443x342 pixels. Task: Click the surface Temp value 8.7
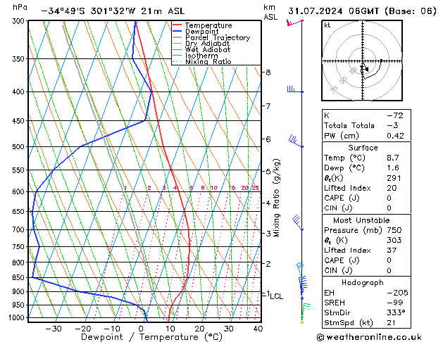tap(393, 158)
